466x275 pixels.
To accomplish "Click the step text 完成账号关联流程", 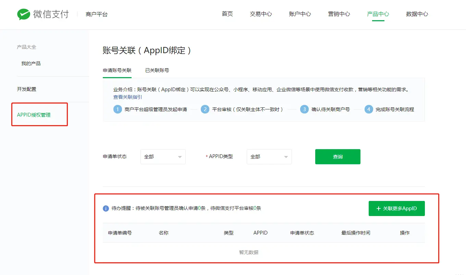I will tap(395, 109).
